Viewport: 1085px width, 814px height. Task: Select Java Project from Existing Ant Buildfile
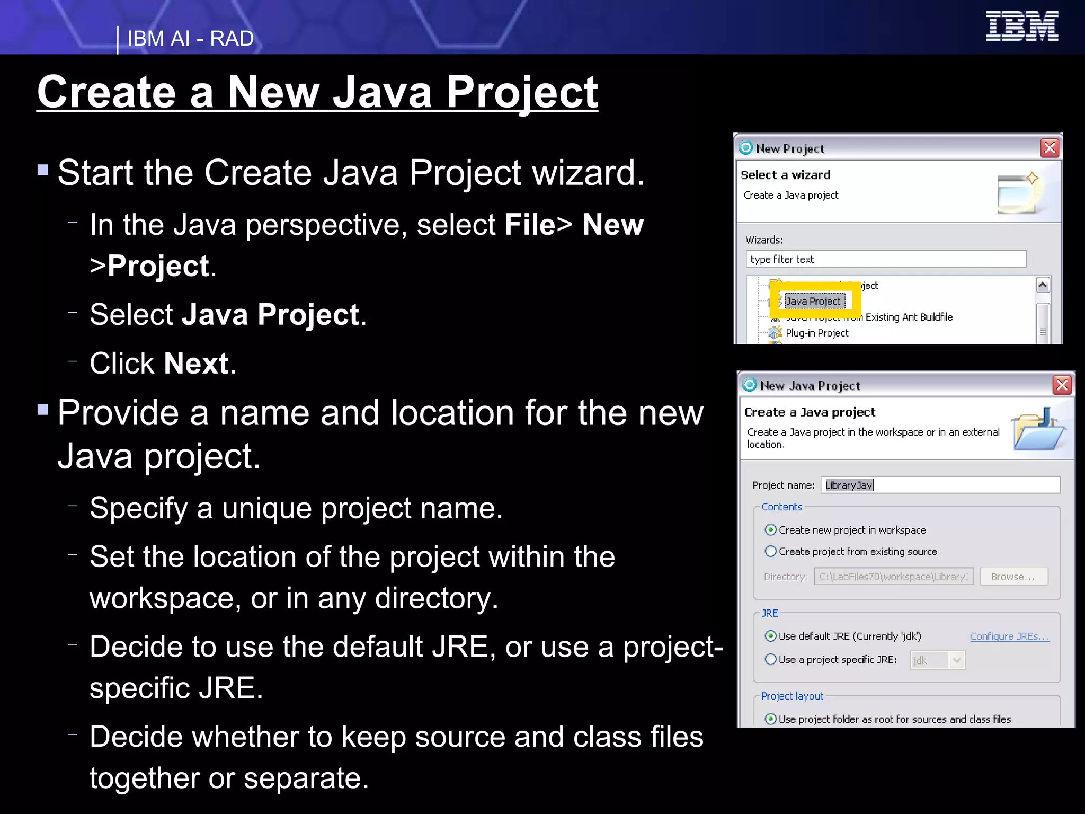[x=869, y=317]
